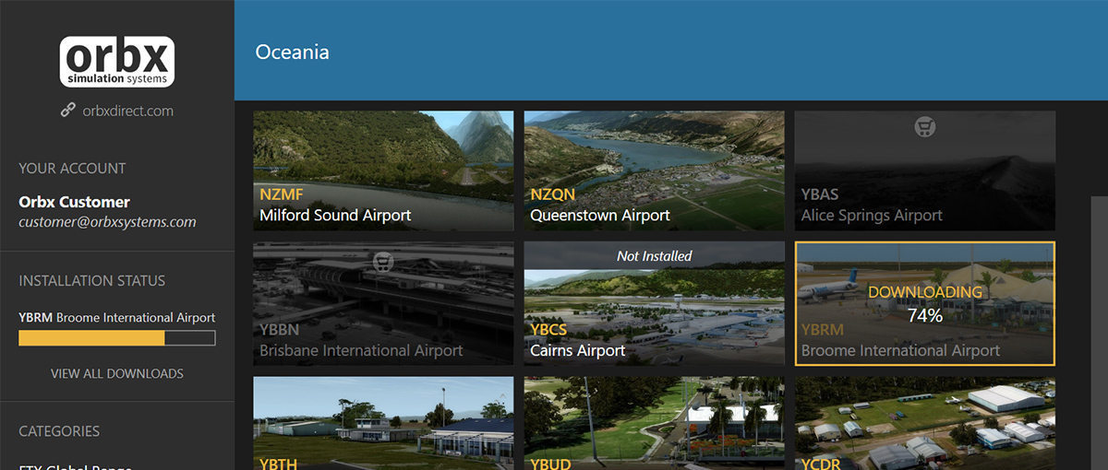Screen dimensions: 1108x470
Task: Click the customer@orbxsystems.com email address
Action: click(x=107, y=222)
